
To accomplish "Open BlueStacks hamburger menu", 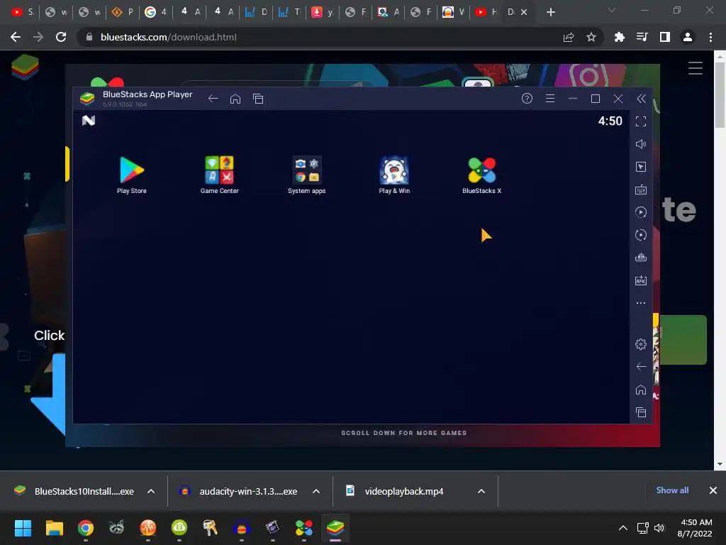I will [550, 98].
